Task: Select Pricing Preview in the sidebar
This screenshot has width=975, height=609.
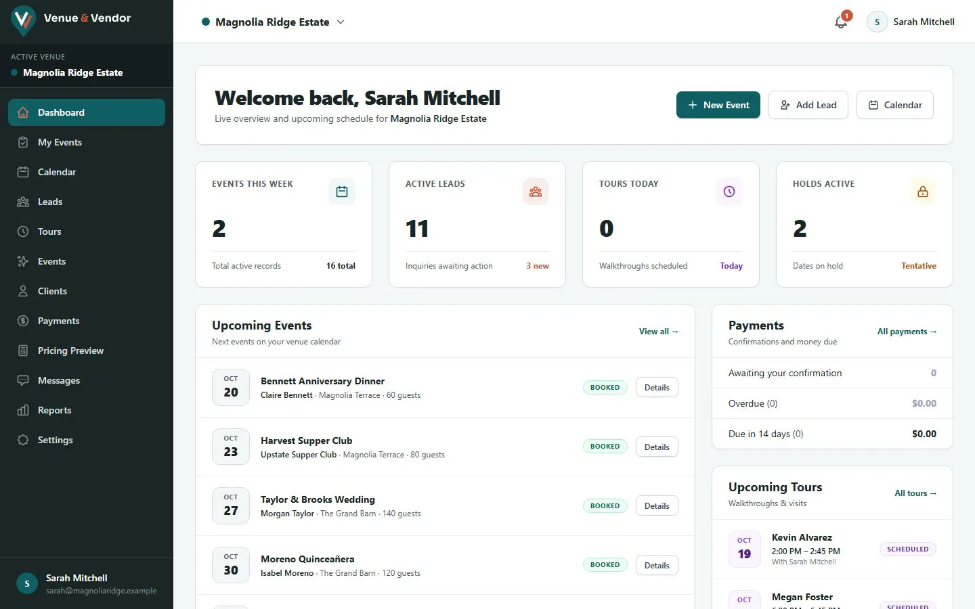Action: click(x=87, y=351)
